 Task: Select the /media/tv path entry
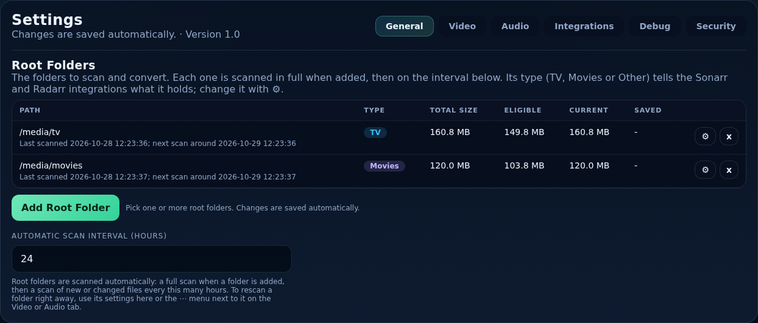point(40,132)
